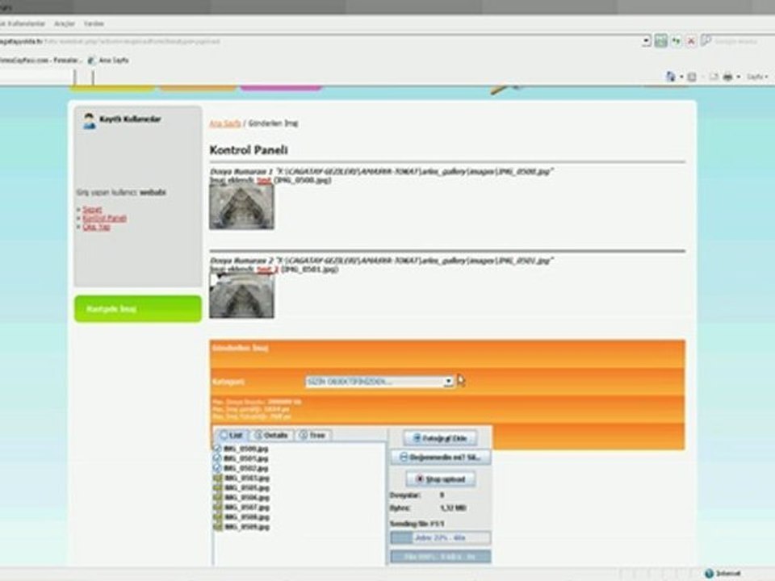Open the dropdown arrow next to the Print icon
Viewport: 775px width, 581px height.
(739, 77)
